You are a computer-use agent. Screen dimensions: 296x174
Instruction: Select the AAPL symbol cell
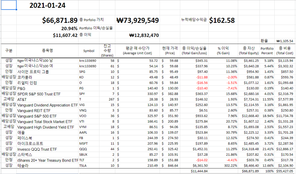[x=89, y=132]
